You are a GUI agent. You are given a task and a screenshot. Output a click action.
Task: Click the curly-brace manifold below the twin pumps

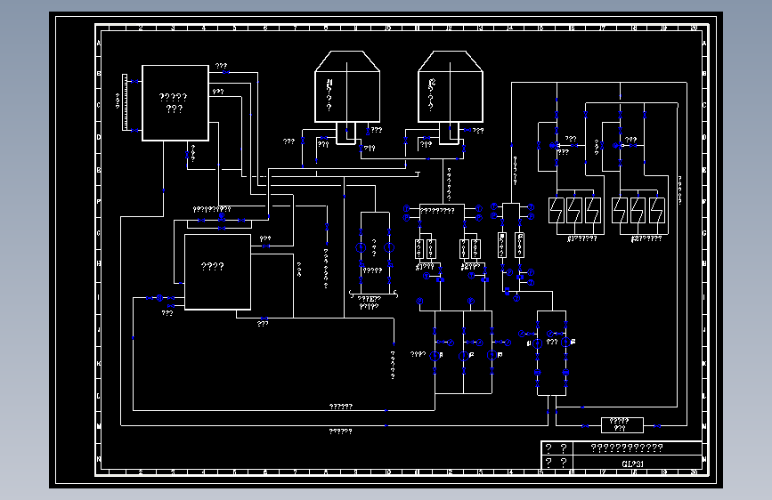tap(373, 294)
